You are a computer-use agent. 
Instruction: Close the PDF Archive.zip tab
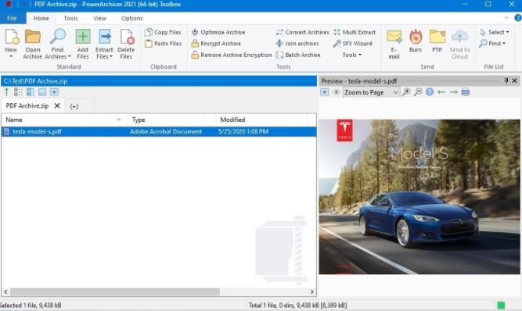tap(57, 105)
